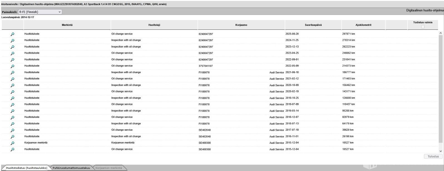This screenshot has height=171, width=444.
Task: Inspect the 2019-10-25 service record details
Action: [13, 98]
